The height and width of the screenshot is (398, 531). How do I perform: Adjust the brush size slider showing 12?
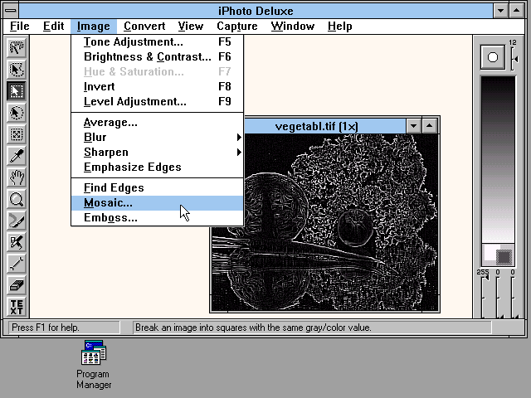coord(514,59)
